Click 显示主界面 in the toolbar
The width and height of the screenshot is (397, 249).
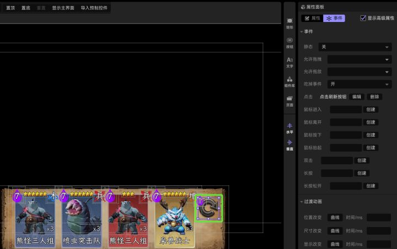point(63,8)
